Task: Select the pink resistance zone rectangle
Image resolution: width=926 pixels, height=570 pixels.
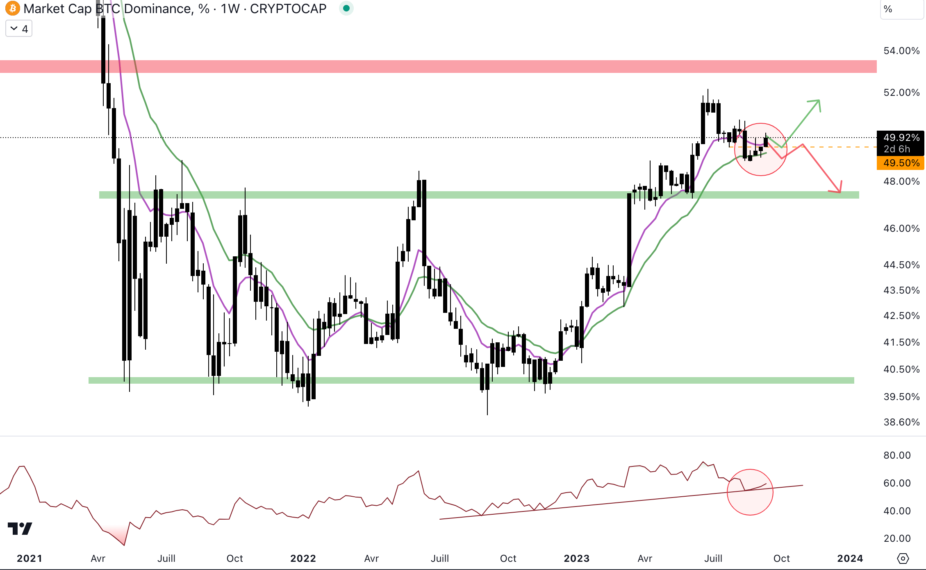Action: coord(410,66)
